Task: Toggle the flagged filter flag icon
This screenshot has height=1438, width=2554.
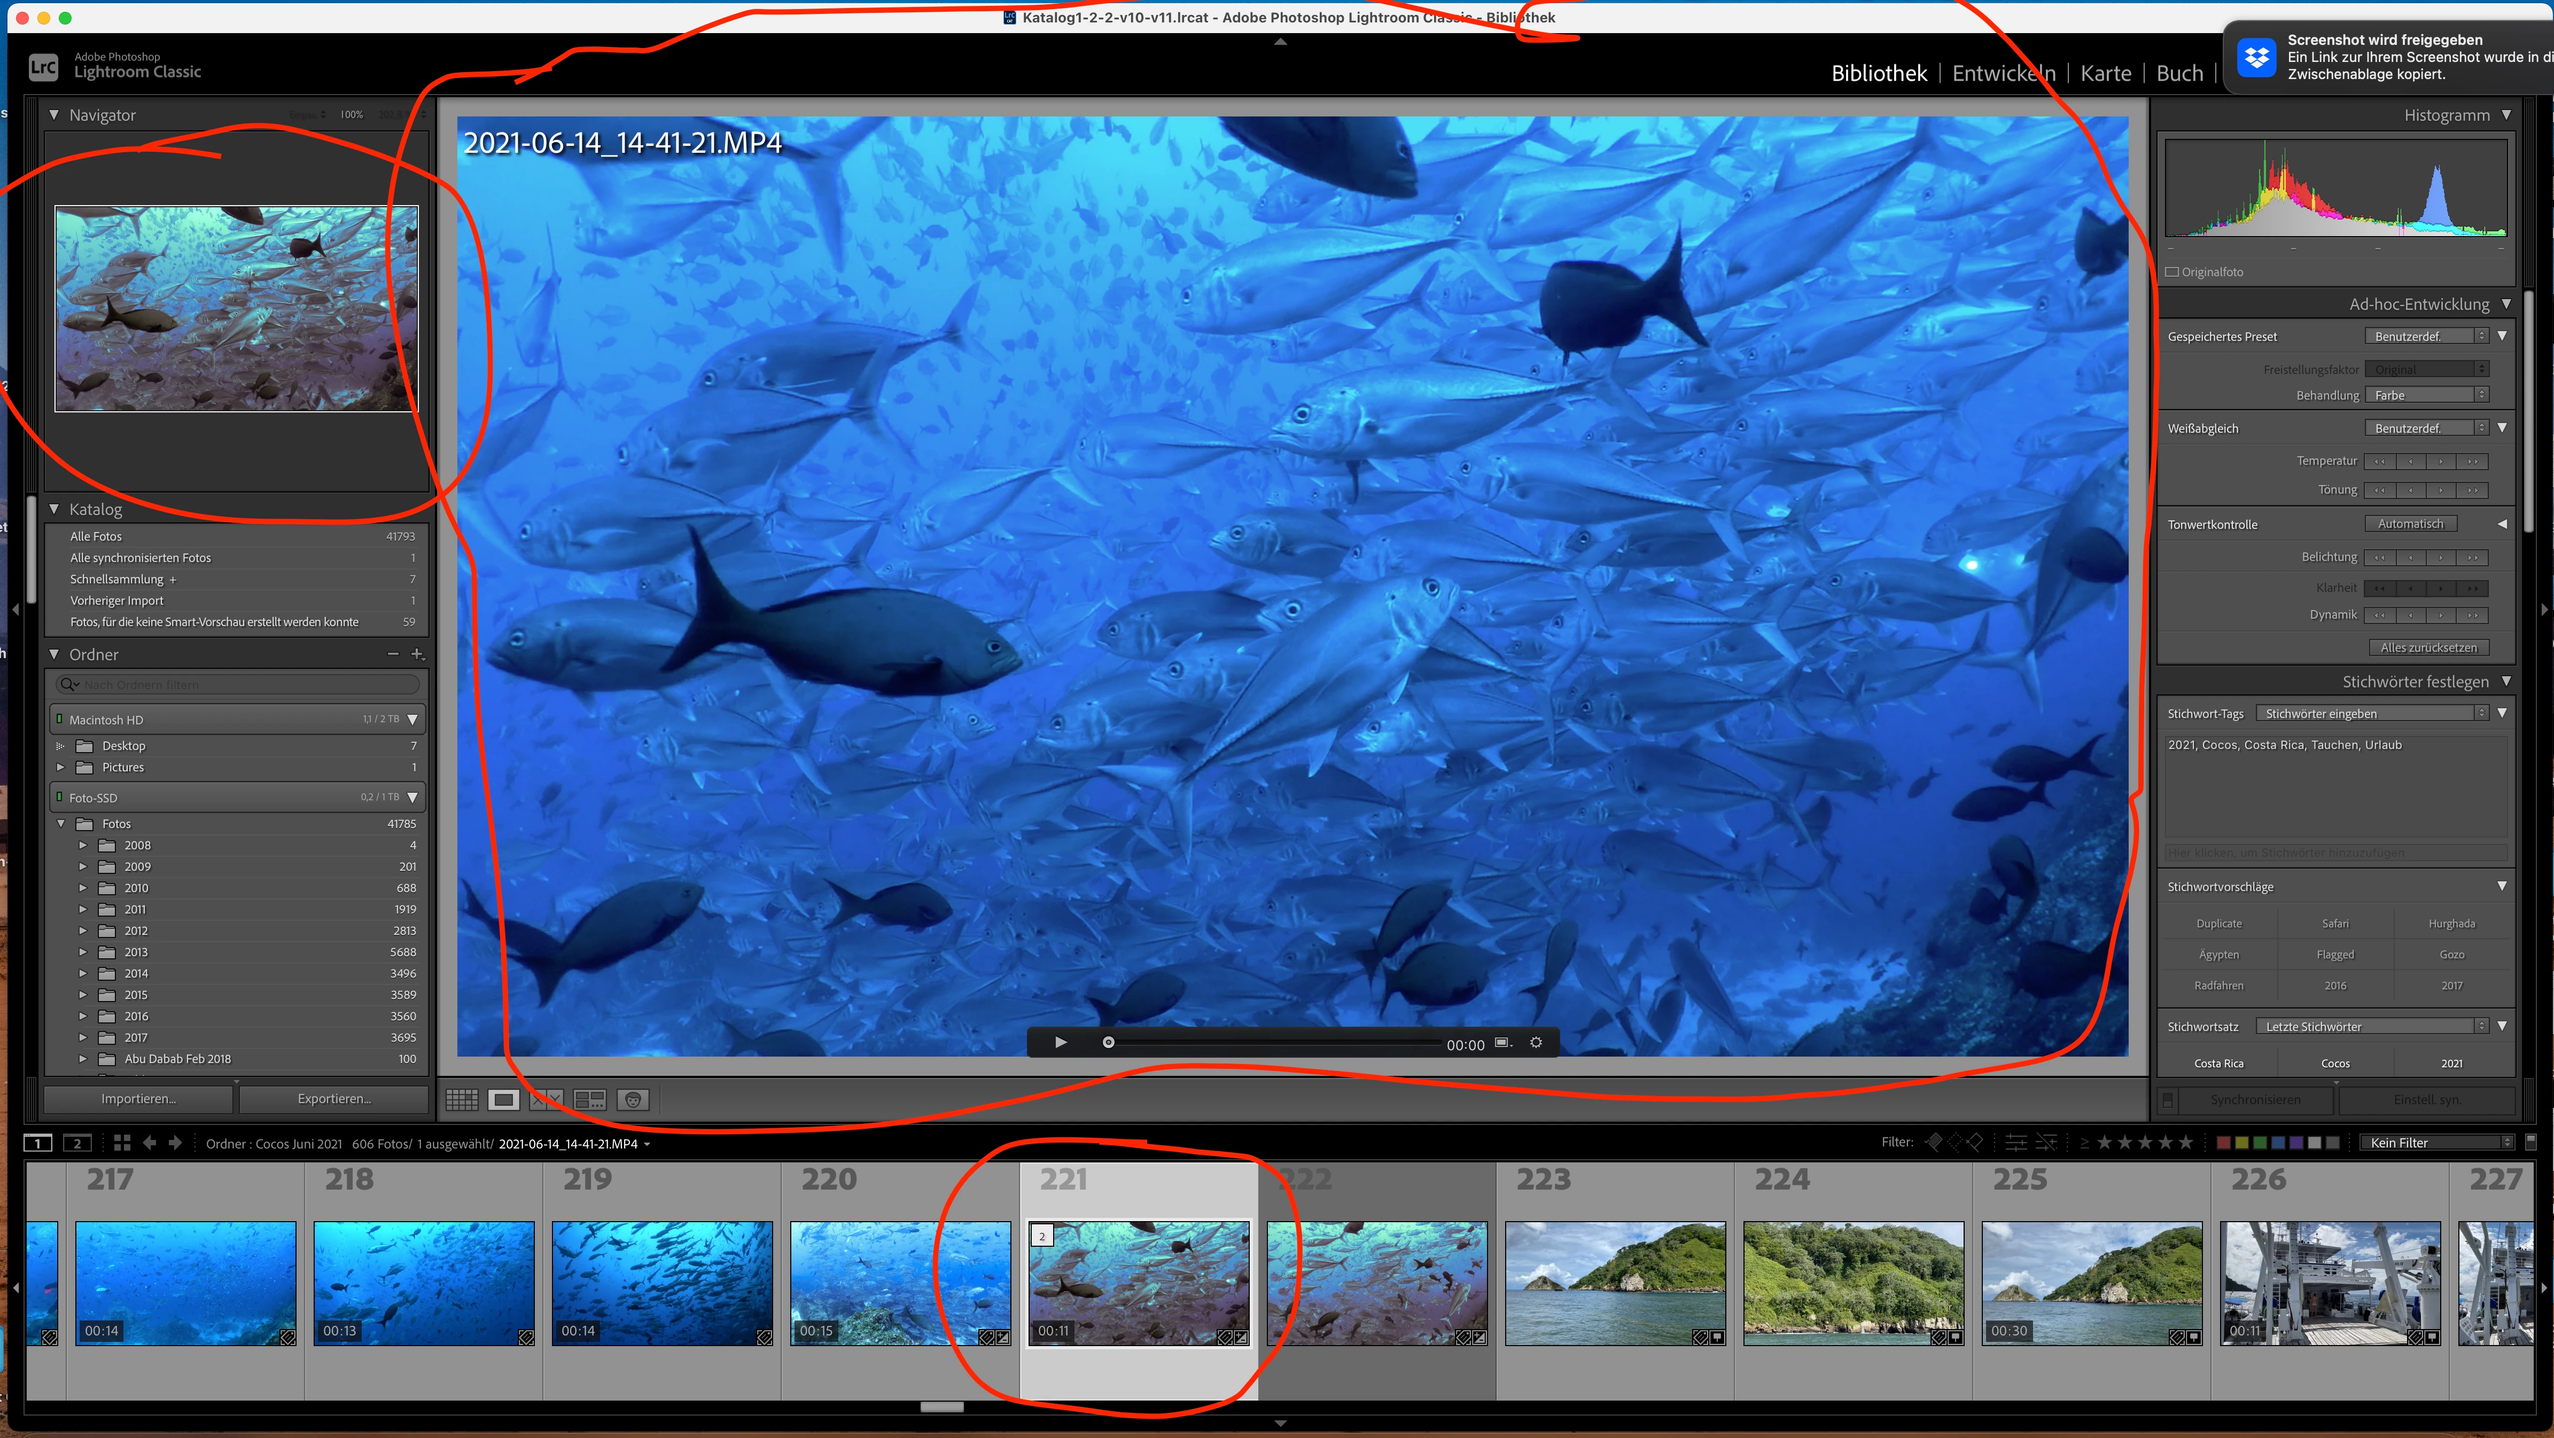Action: point(1933,1143)
